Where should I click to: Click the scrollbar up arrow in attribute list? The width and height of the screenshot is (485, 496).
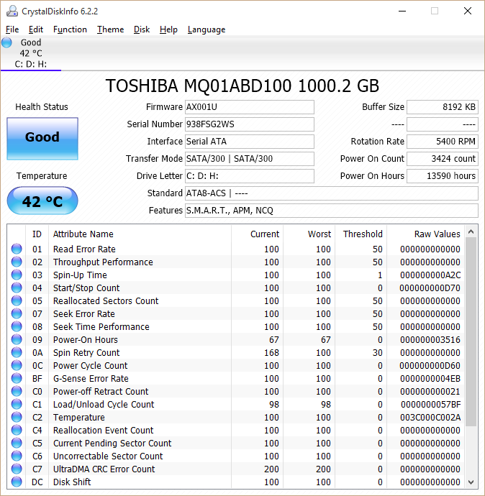pyautogui.click(x=471, y=232)
